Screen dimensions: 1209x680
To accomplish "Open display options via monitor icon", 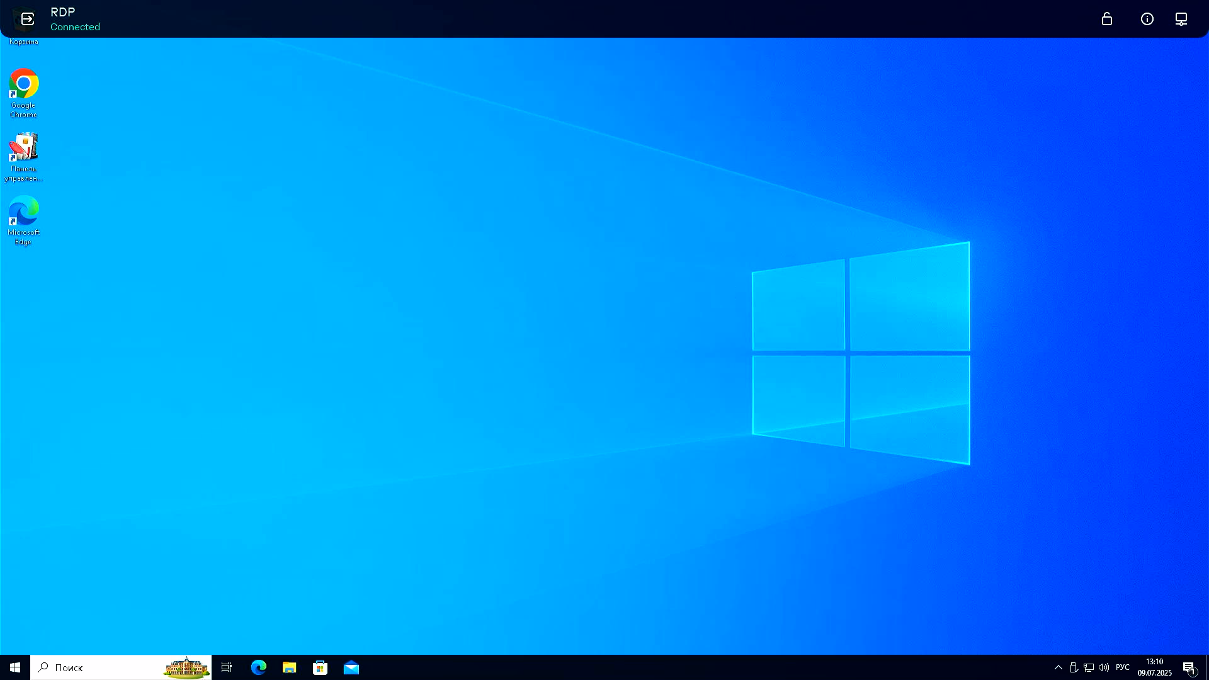I will (1181, 19).
